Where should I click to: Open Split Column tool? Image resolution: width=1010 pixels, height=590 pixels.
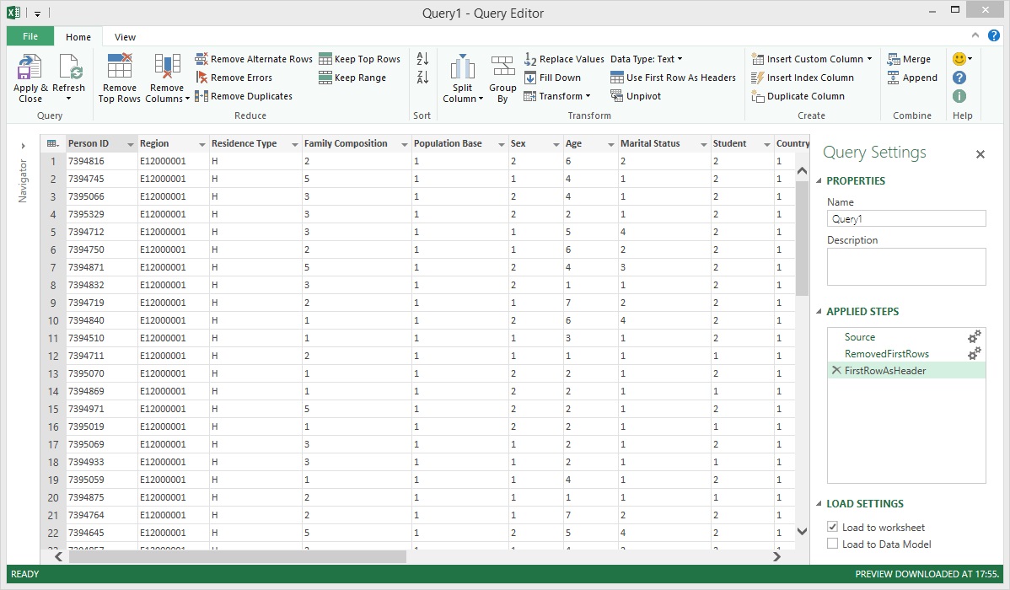[463, 78]
